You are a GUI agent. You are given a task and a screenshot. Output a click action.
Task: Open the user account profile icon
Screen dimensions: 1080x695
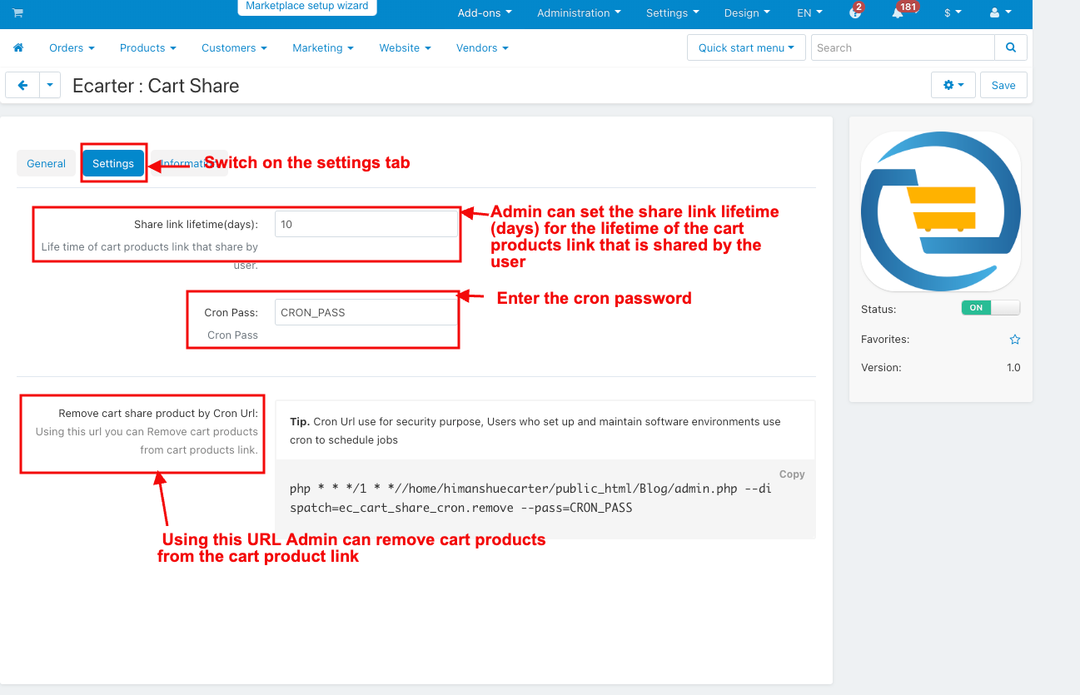(x=999, y=13)
